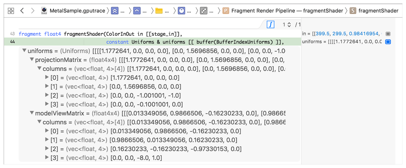Expand projectionMatrix column [3] -0.1001001
The width and height of the screenshot is (406, 168).
click(x=47, y=104)
